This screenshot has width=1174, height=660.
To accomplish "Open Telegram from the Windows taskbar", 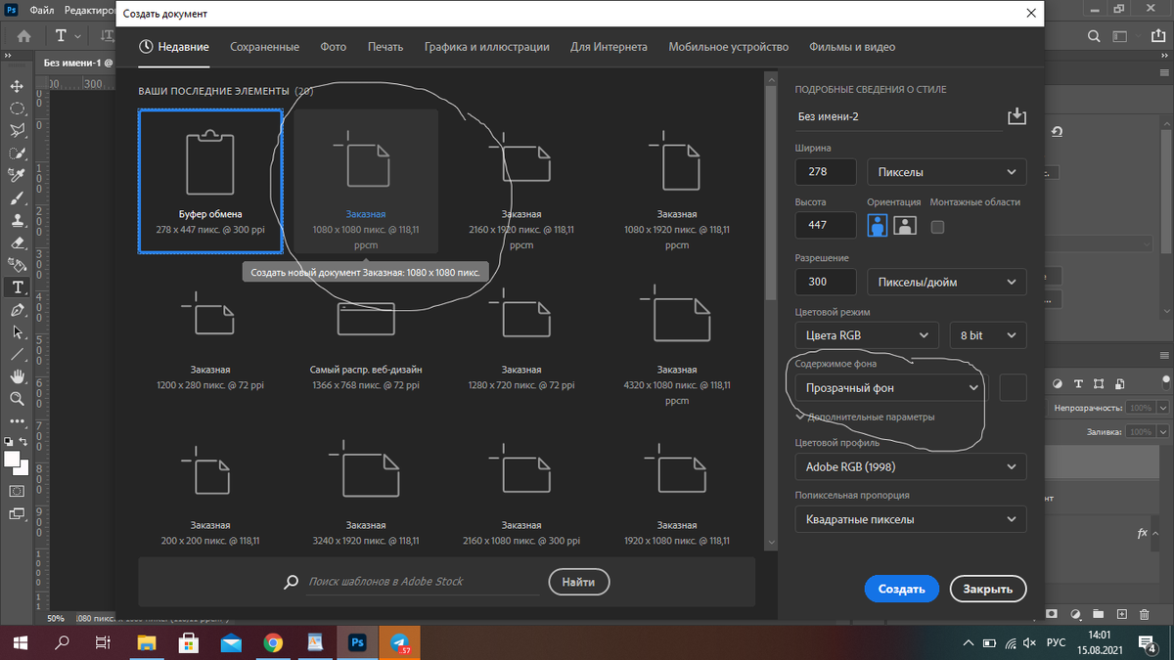I will 399,642.
